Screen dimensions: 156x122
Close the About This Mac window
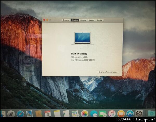44,20
